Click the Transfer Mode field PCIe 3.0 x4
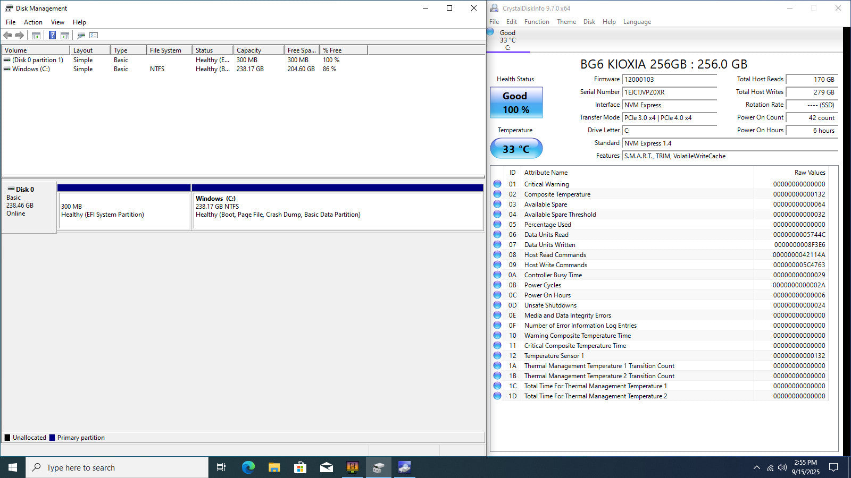The image size is (851, 478). tap(669, 118)
